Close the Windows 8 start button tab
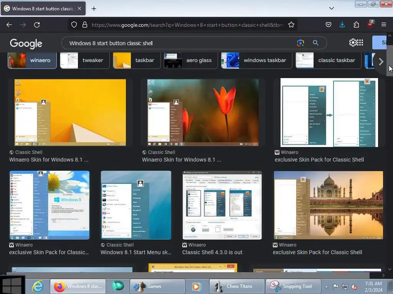The width and height of the screenshot is (393, 294). (79, 8)
